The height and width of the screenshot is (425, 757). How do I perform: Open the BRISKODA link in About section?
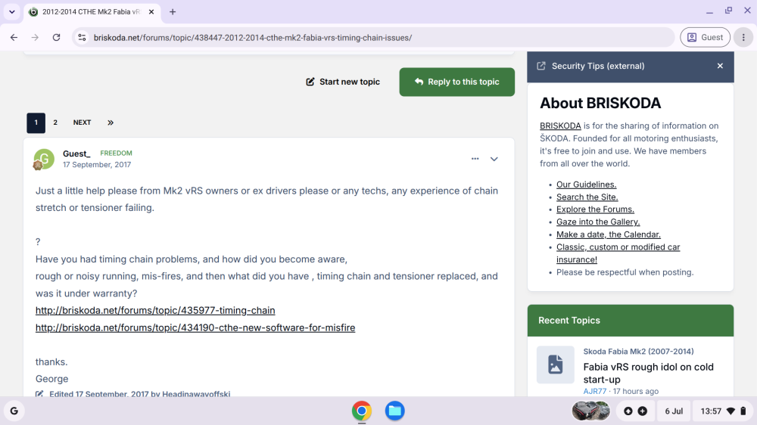pyautogui.click(x=560, y=126)
